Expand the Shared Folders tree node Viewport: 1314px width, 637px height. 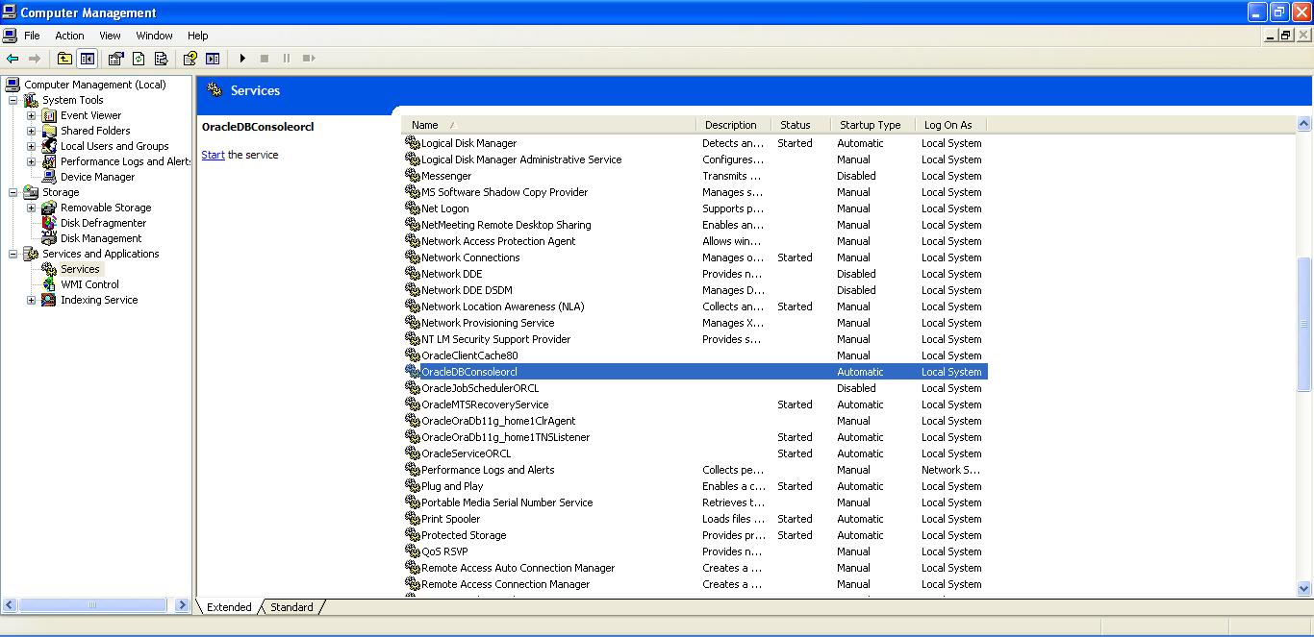32,131
